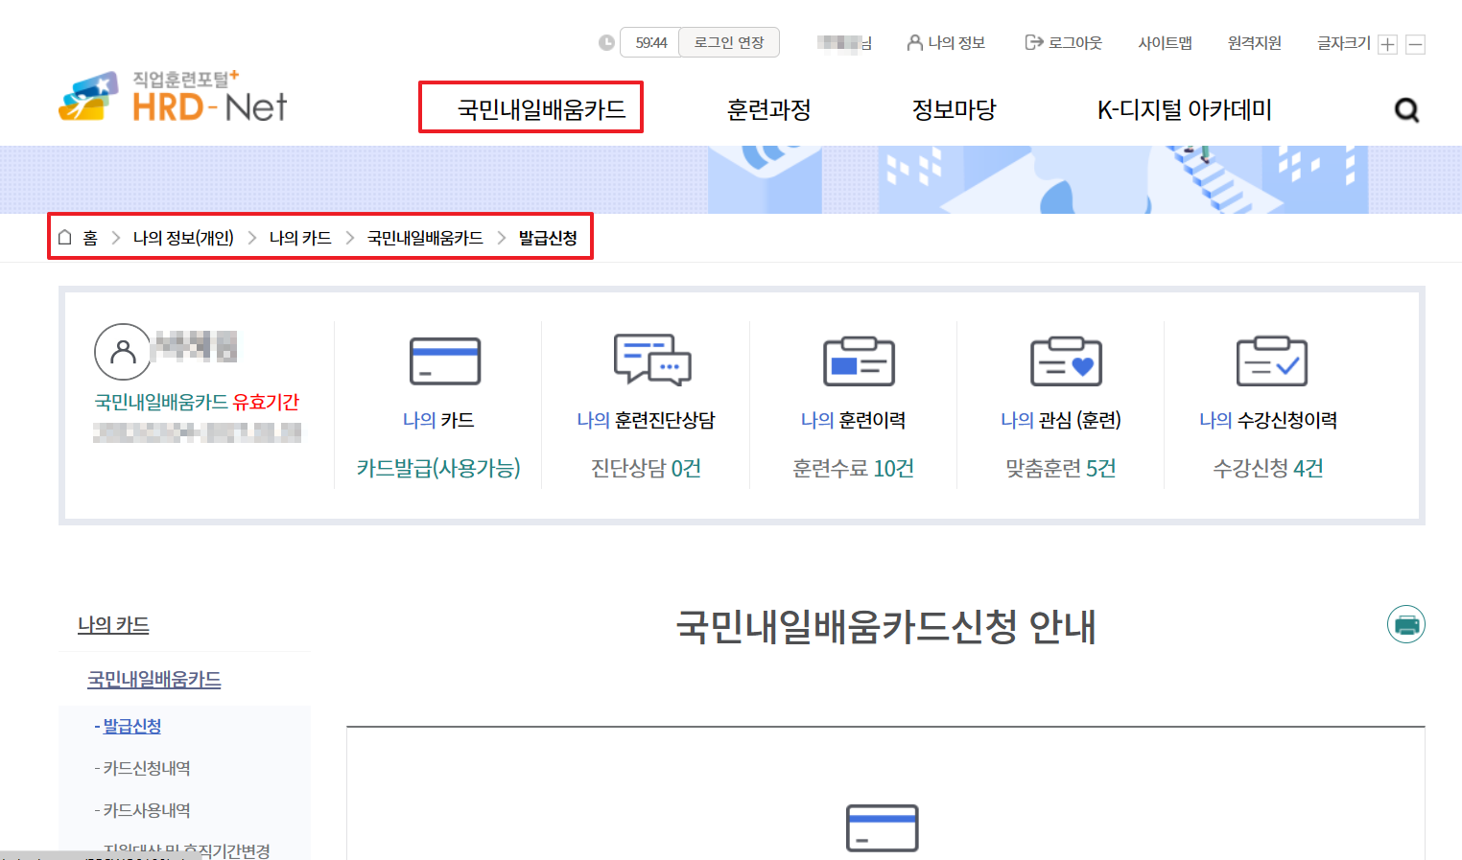
Task: Open the 원격지원 link
Action: [x=1255, y=42]
